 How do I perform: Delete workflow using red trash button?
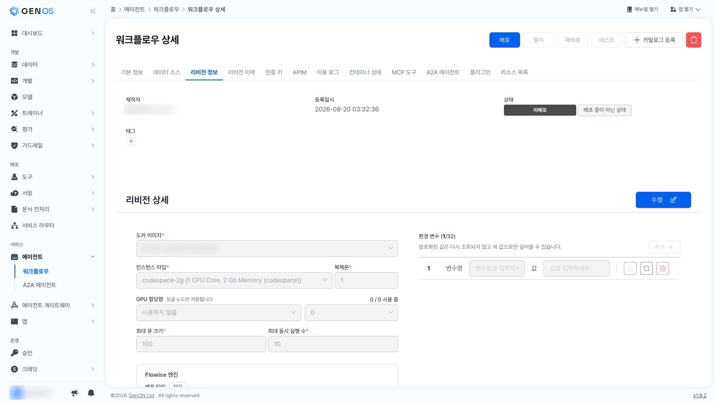click(694, 40)
